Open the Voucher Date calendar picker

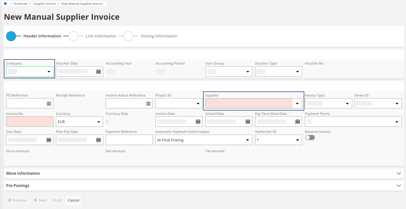click(x=98, y=72)
